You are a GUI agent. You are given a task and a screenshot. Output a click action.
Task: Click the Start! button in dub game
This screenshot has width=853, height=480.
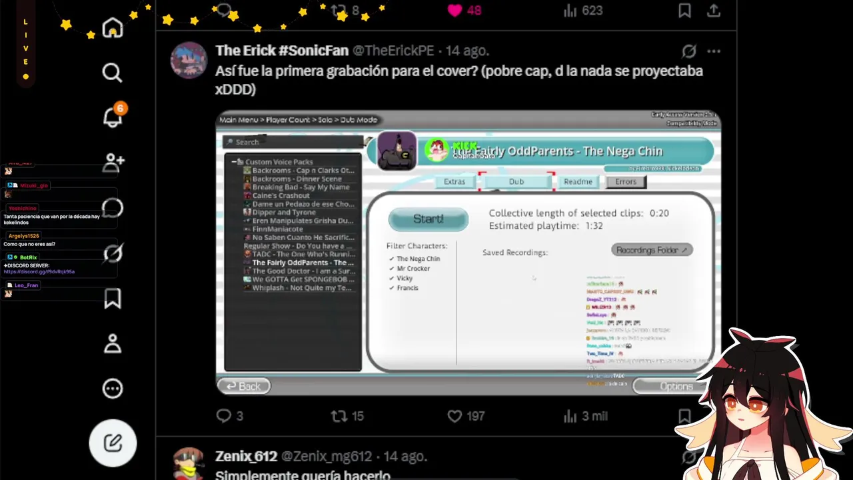tap(428, 219)
